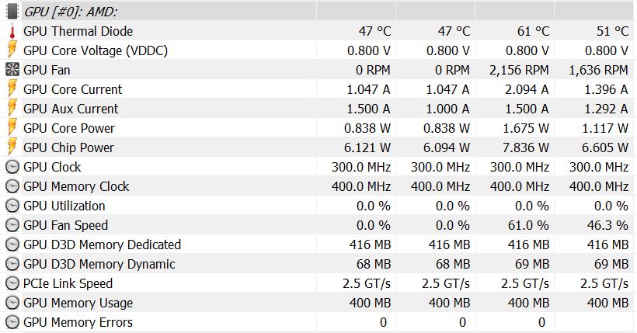This screenshot has width=637, height=333.
Task: Click the 2,156 RPM GPU Fan value
Action: coord(520,70)
